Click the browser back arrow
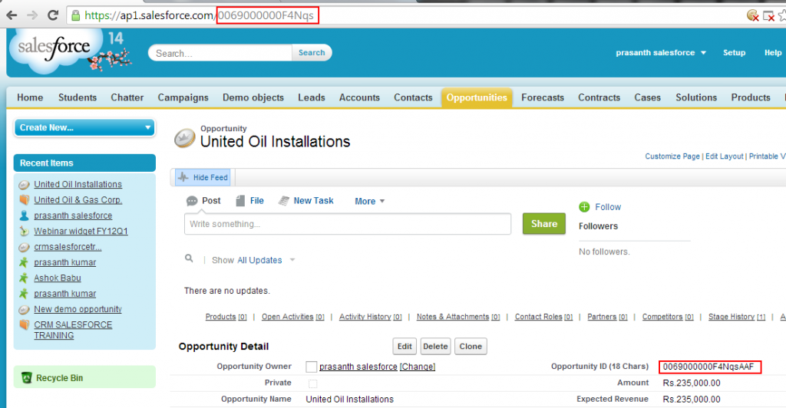 point(12,15)
